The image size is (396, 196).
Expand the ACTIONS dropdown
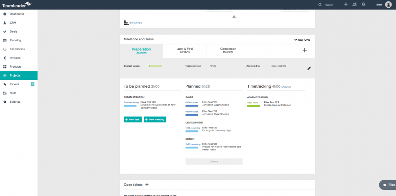(302, 40)
